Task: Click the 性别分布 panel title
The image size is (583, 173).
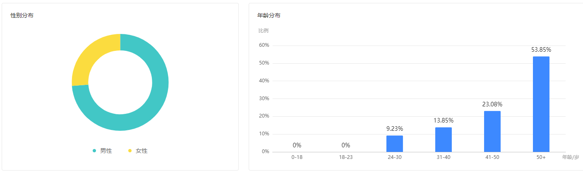Action: pos(22,15)
